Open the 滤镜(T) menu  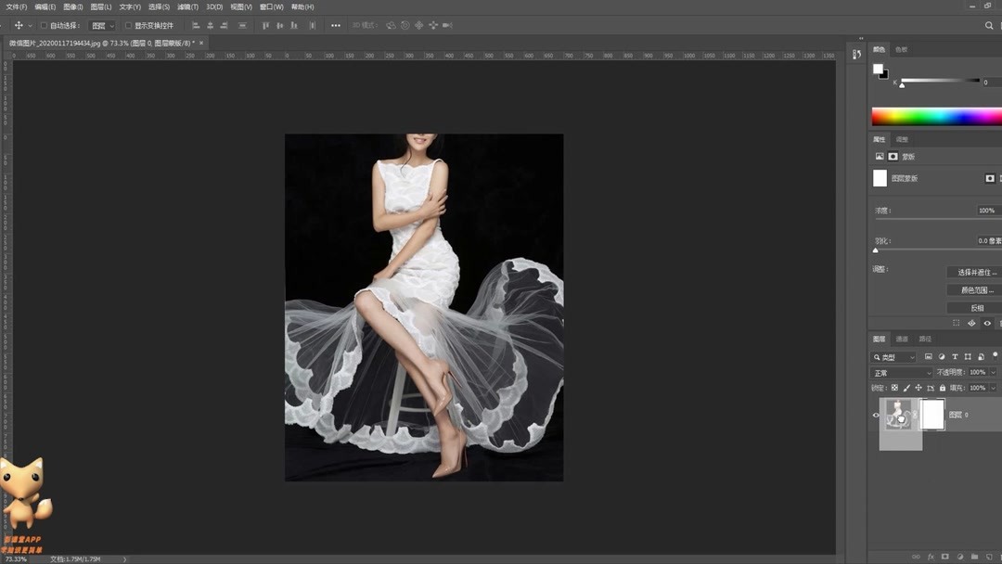[188, 6]
